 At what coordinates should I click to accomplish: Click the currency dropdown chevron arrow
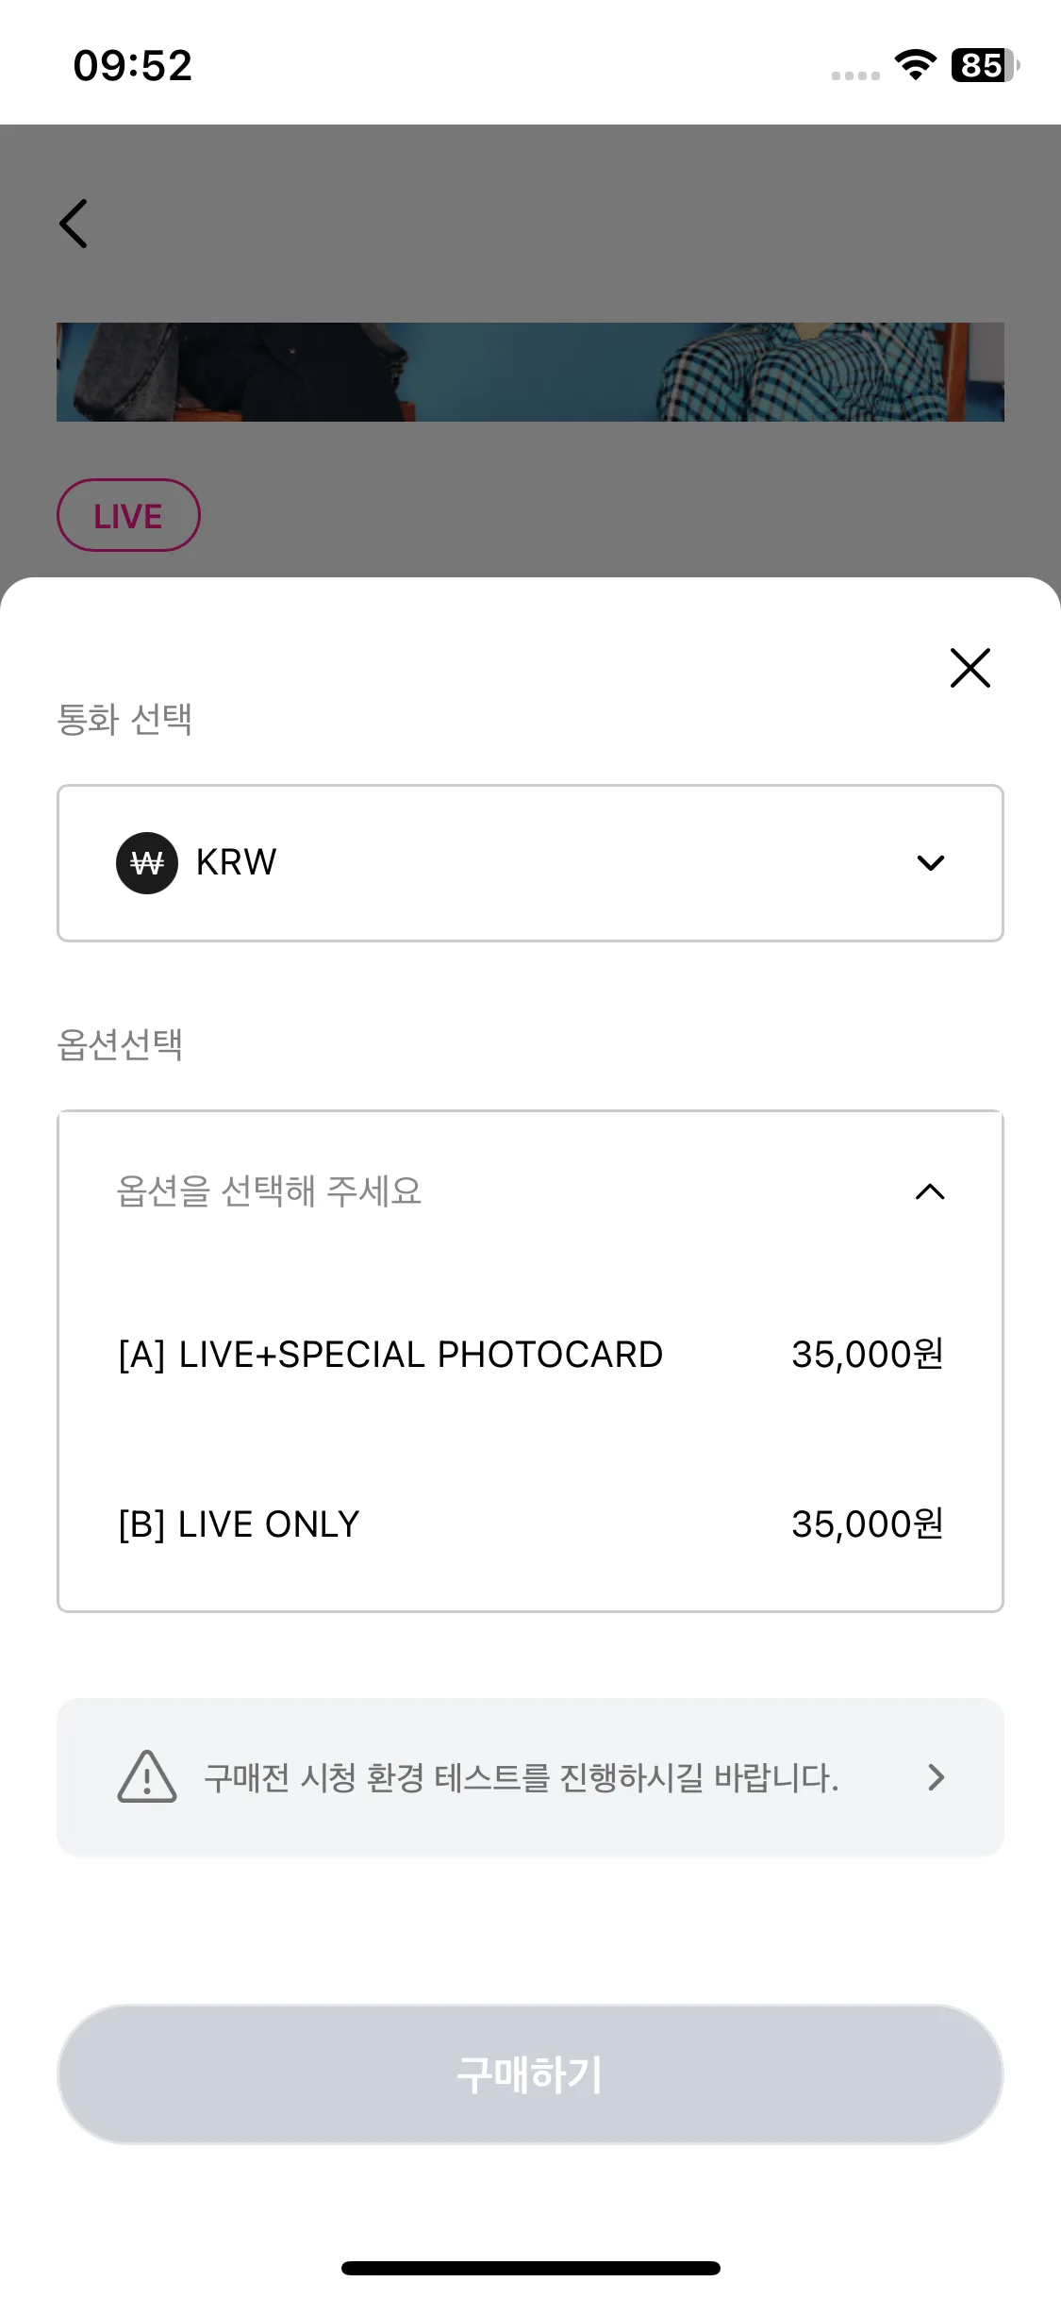click(930, 863)
